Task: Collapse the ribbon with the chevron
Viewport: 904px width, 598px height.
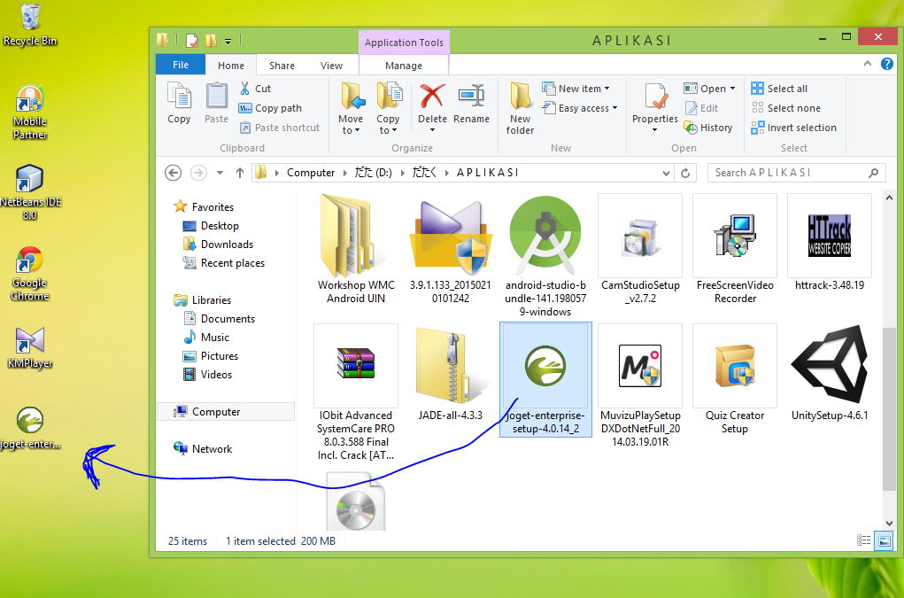Action: coord(868,64)
